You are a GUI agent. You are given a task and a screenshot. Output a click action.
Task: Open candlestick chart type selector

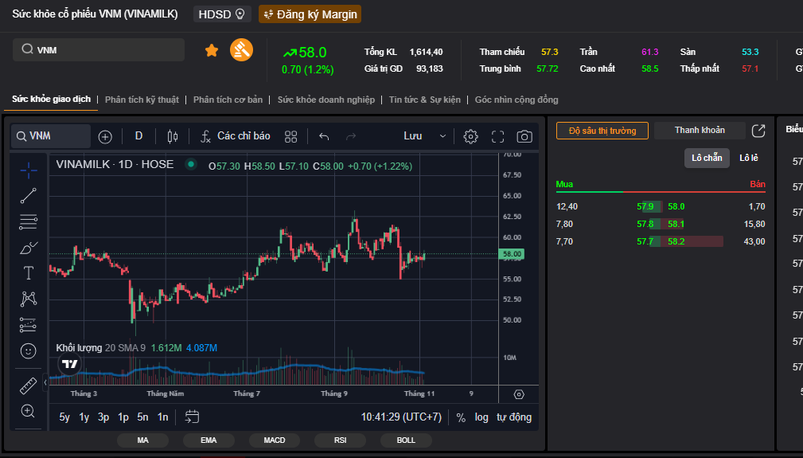click(173, 136)
